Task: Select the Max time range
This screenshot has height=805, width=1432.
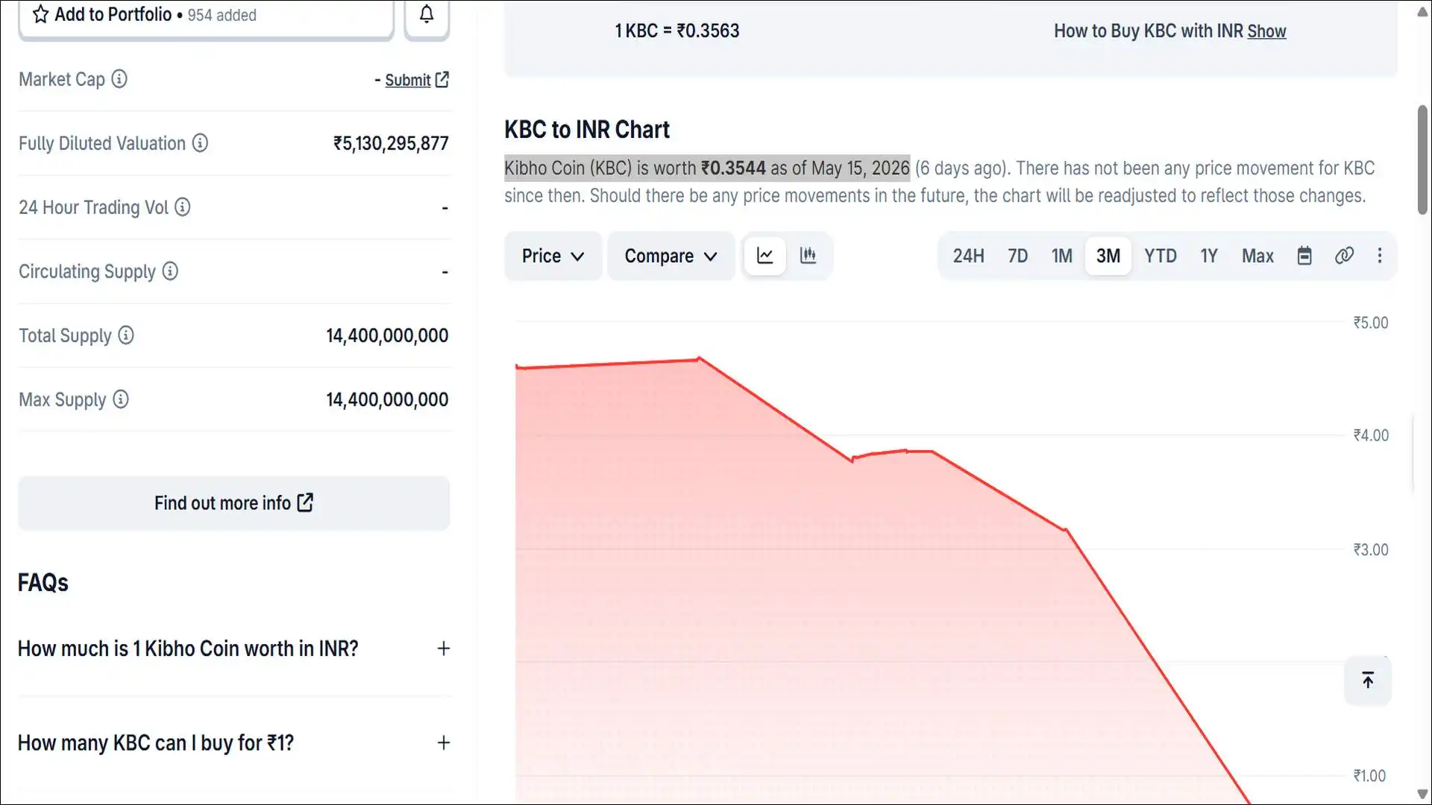Action: click(1257, 256)
